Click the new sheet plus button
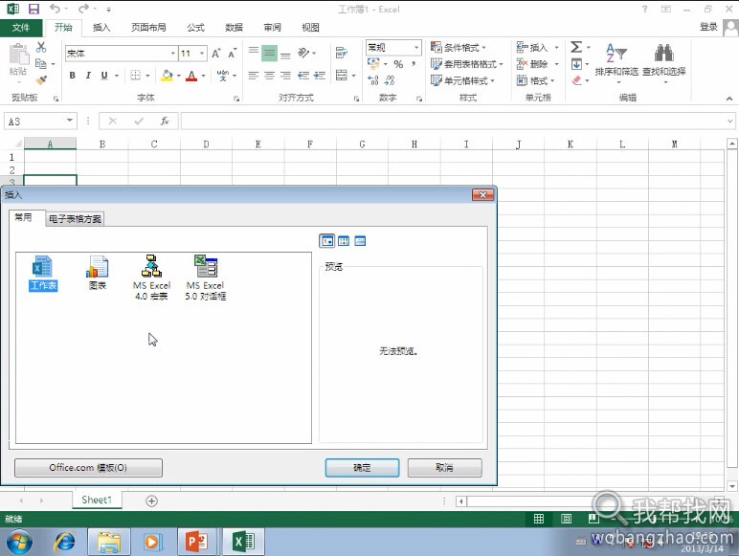Viewport: 739px width, 556px height. click(151, 500)
